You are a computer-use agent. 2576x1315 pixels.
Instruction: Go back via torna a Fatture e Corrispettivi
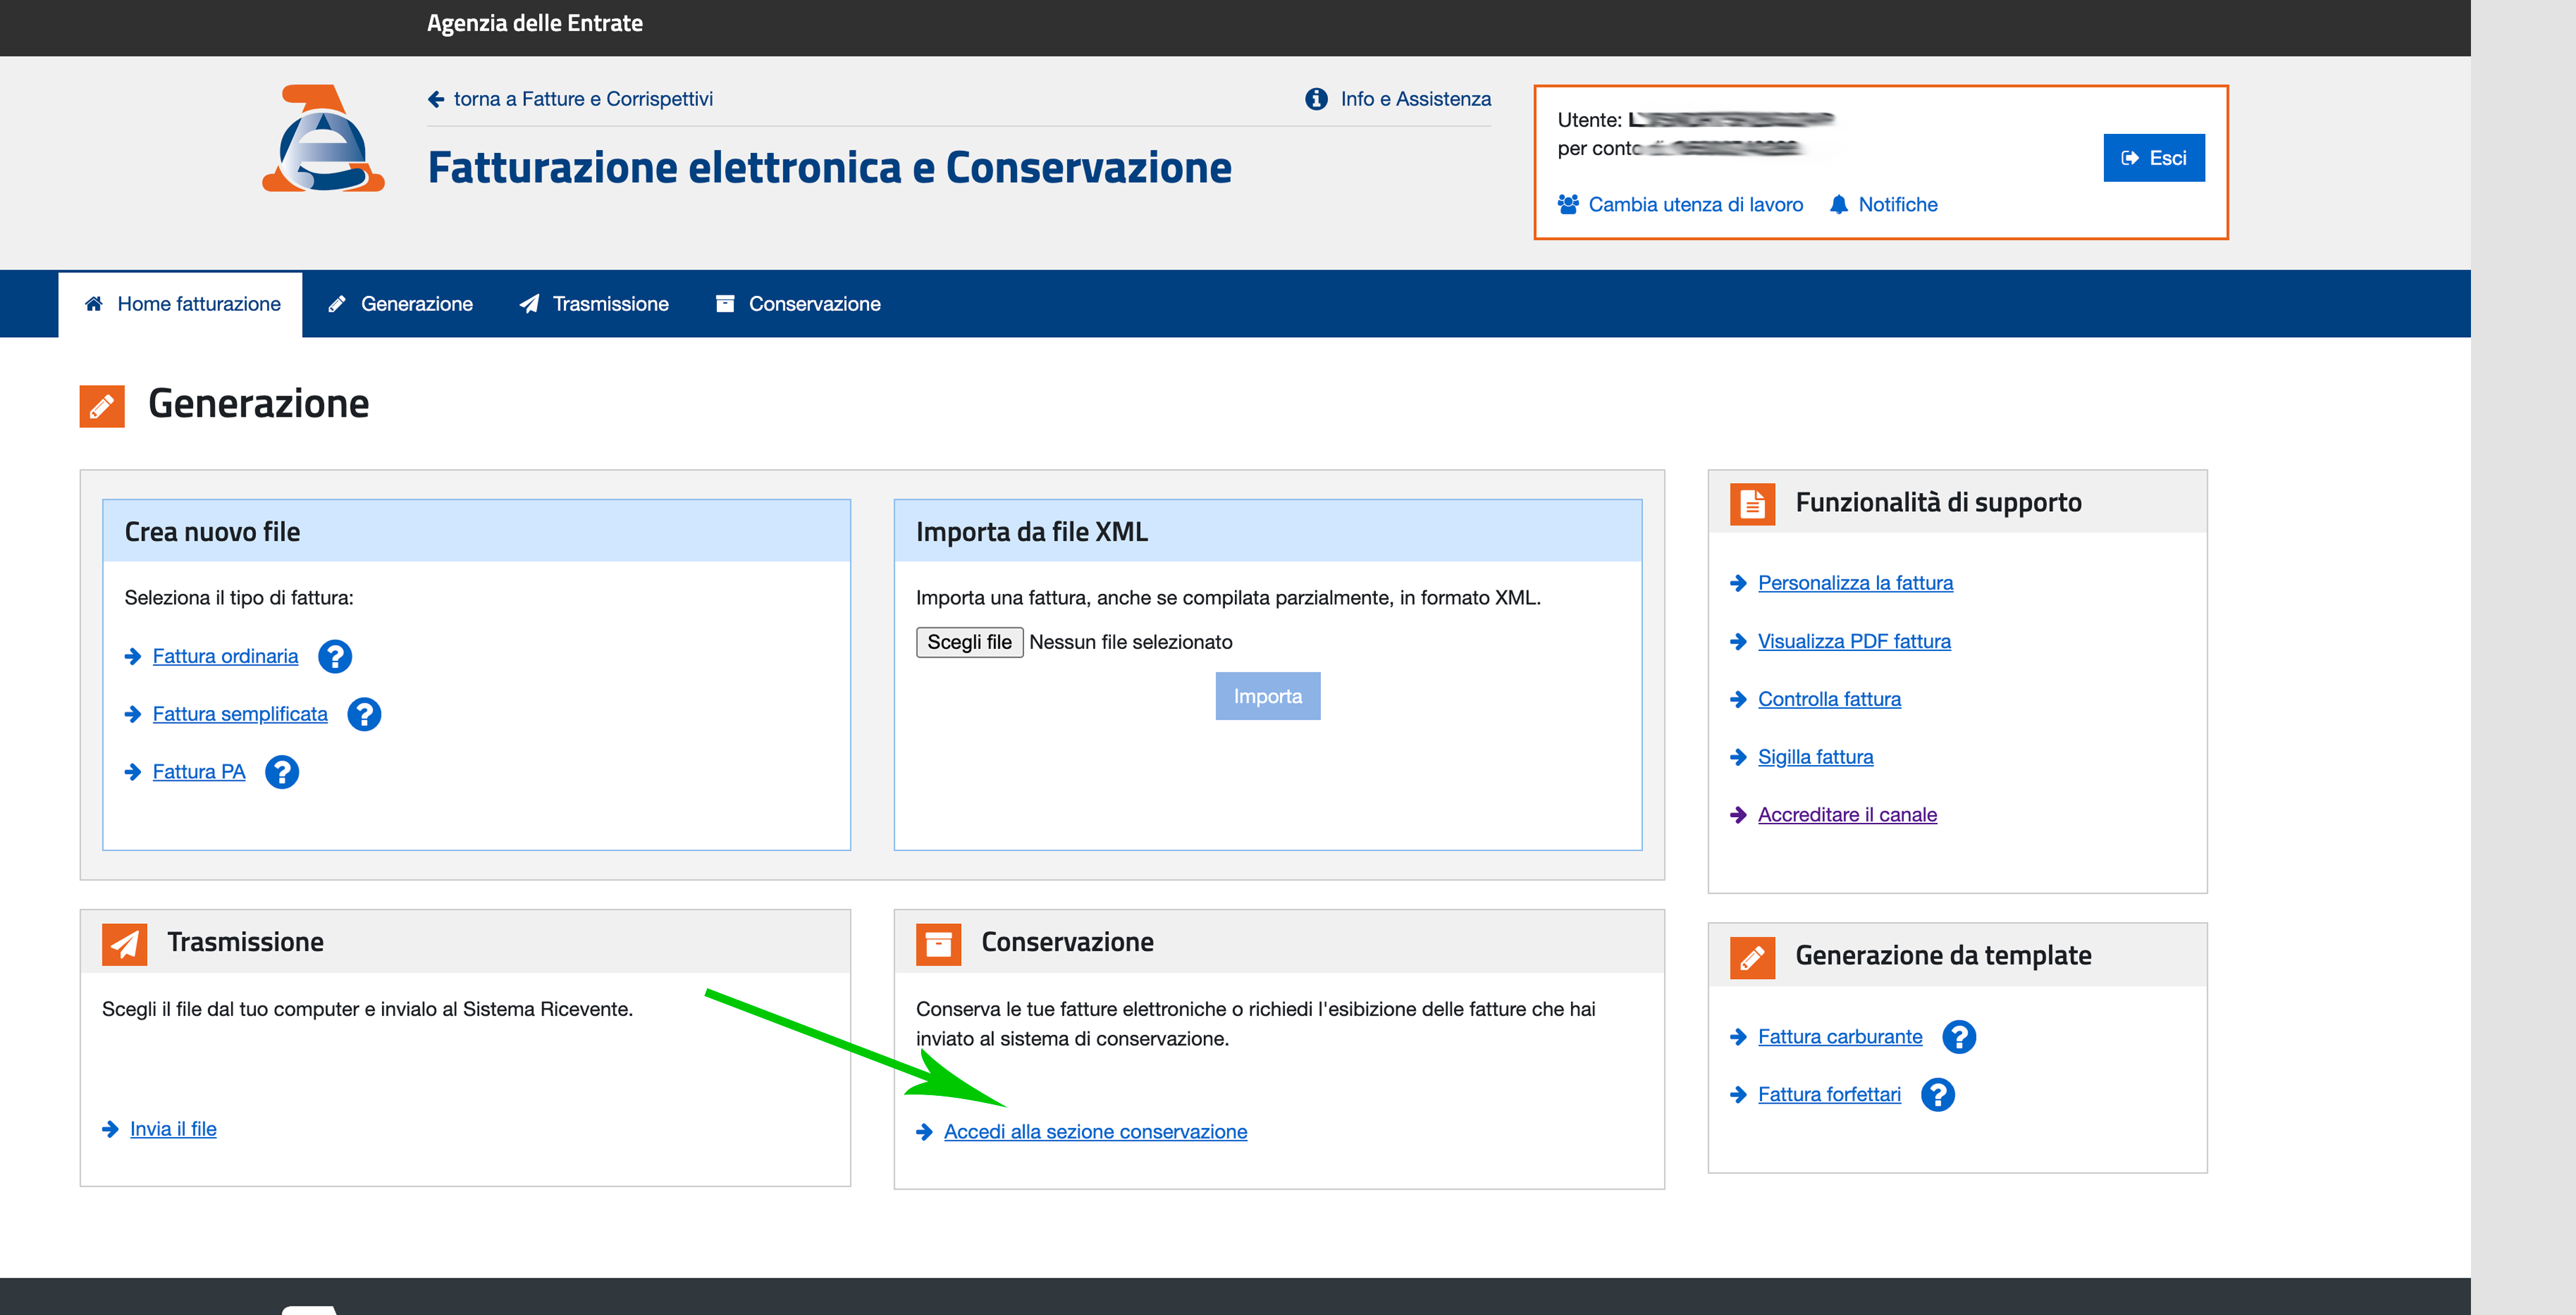pos(582,99)
